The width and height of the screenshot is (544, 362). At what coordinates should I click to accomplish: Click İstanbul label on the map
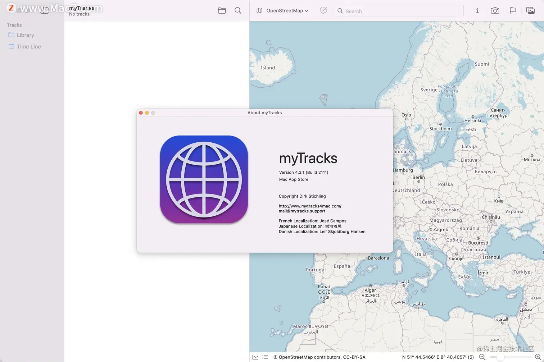pyautogui.click(x=491, y=257)
